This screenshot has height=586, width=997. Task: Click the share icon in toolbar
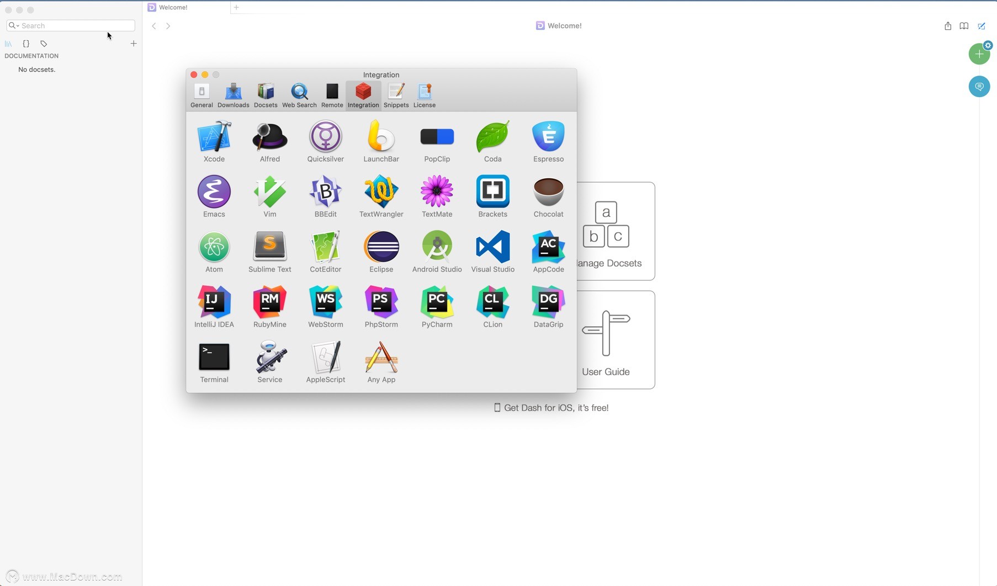[948, 26]
